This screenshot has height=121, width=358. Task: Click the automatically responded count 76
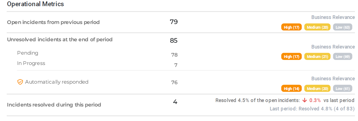(x=174, y=83)
